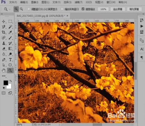Select the Brush tool
Viewport: 145px width, 126px height.
10,38
